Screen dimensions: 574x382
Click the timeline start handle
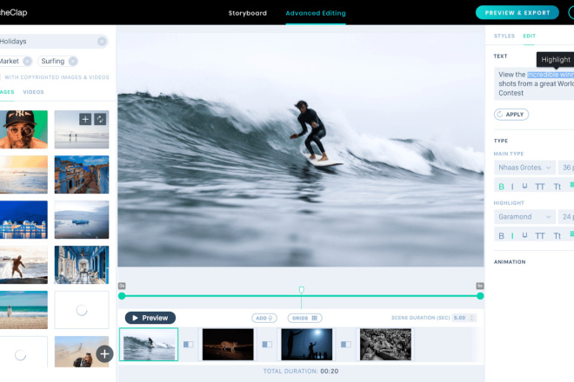pyautogui.click(x=122, y=296)
